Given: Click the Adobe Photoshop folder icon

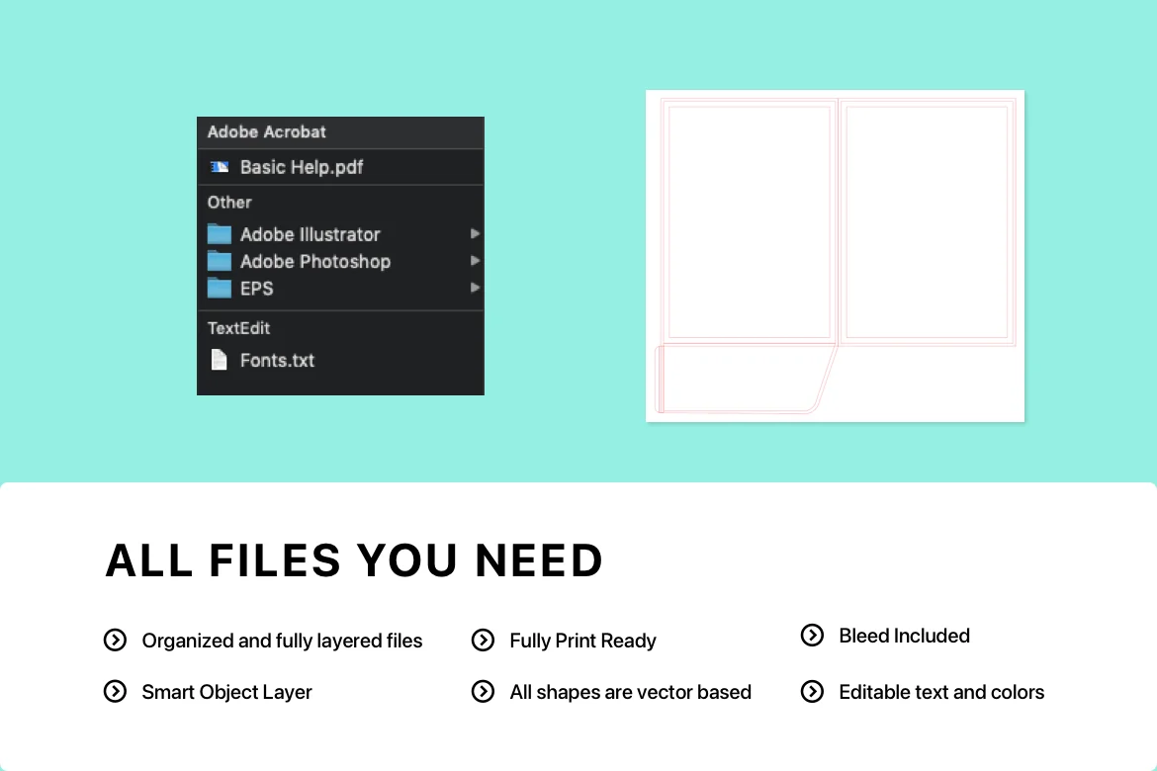Looking at the screenshot, I should click(x=220, y=261).
